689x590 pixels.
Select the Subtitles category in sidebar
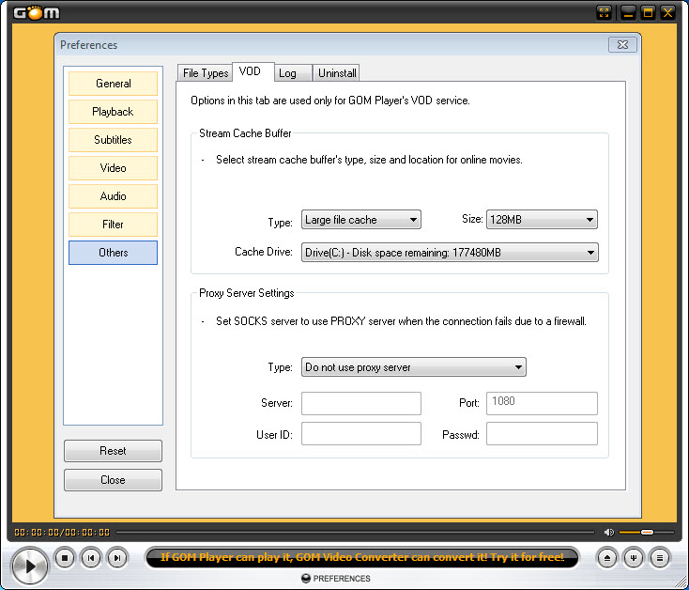pos(113,140)
